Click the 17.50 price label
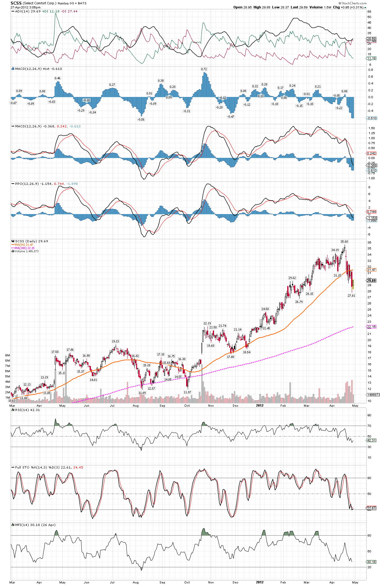380x585 pixels. [55, 352]
